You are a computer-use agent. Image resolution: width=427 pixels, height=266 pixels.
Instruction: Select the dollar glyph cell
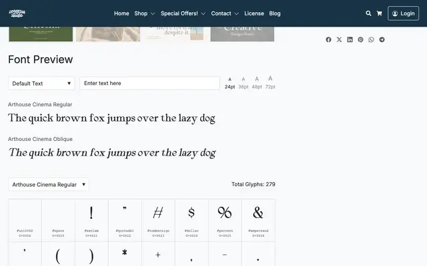pyautogui.click(x=191, y=220)
